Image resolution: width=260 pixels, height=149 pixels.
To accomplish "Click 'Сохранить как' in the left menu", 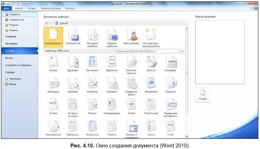I will click(x=14, y=20).
